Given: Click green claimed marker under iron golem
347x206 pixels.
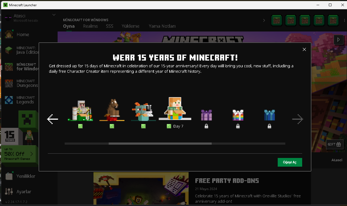Looking at the screenshot, I should 80,126.
